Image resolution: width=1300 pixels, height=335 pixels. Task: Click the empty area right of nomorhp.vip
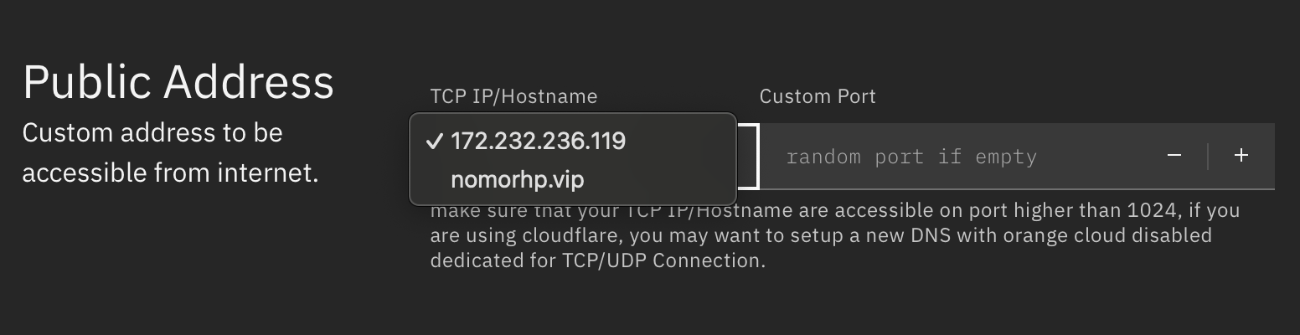click(x=662, y=179)
